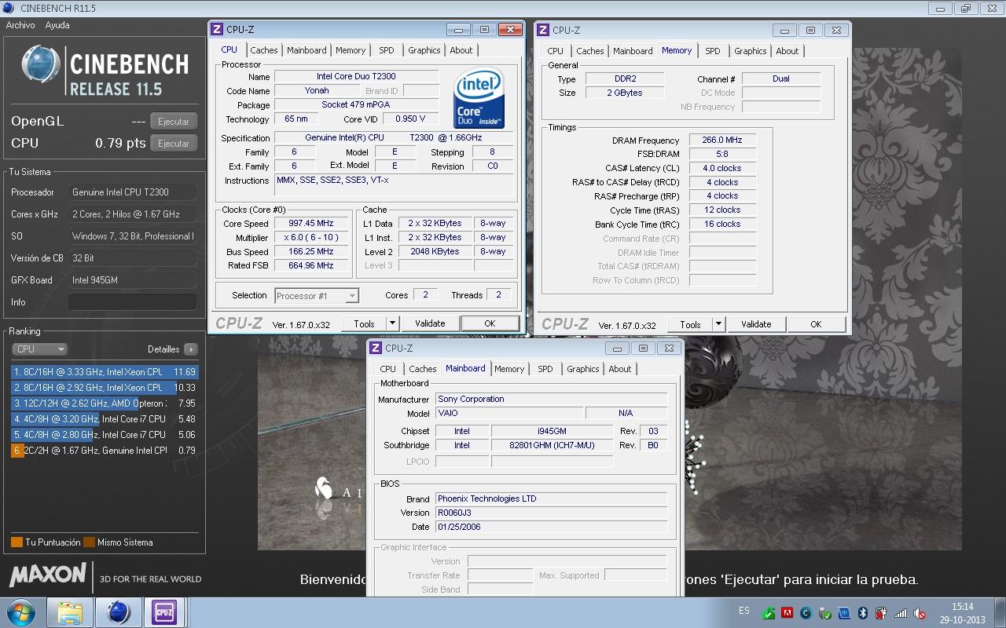1006x628 pixels.
Task: Click the Manufacturer field Sony Corporation
Action: 551,399
